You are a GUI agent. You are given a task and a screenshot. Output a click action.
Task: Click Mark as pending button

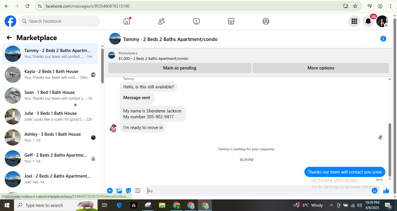click(180, 68)
